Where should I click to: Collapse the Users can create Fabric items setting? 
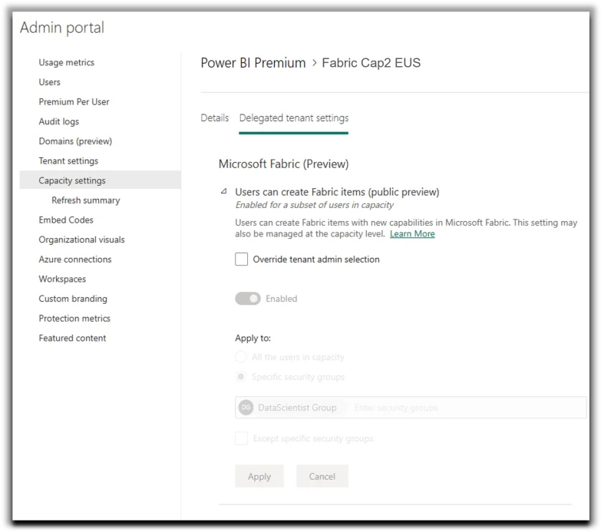(x=223, y=192)
